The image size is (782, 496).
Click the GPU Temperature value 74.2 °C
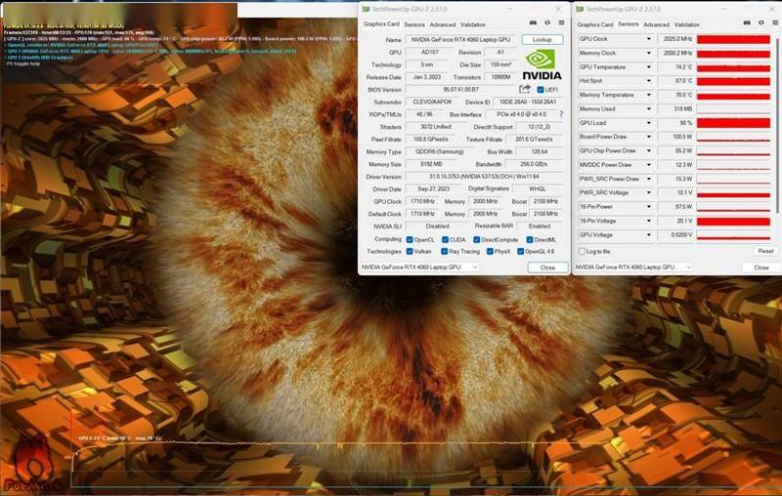tap(675, 66)
